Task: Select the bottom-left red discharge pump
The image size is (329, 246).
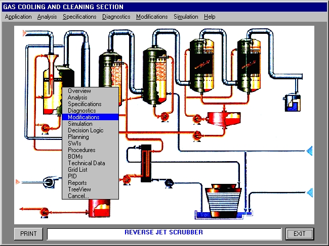Action: [x=44, y=212]
